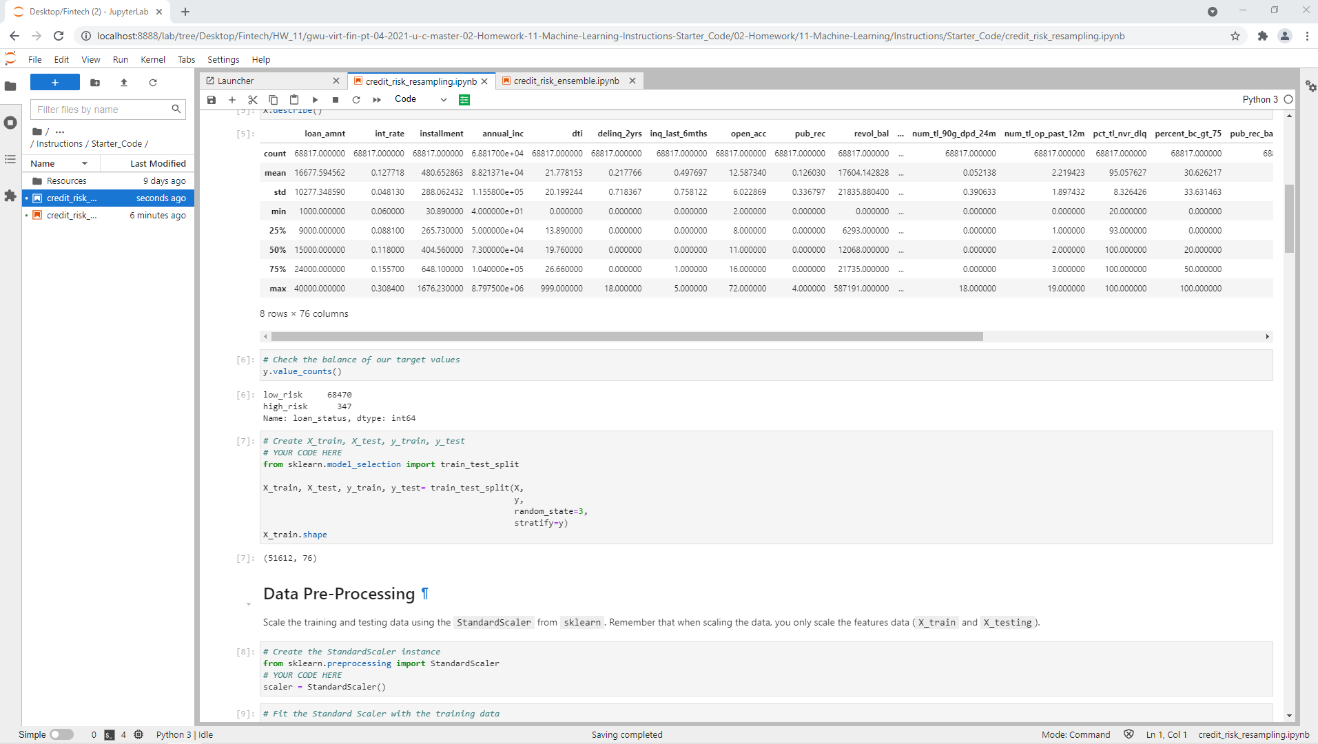Open Extension Manager puzzle icon
The image size is (1318, 744).
point(10,196)
